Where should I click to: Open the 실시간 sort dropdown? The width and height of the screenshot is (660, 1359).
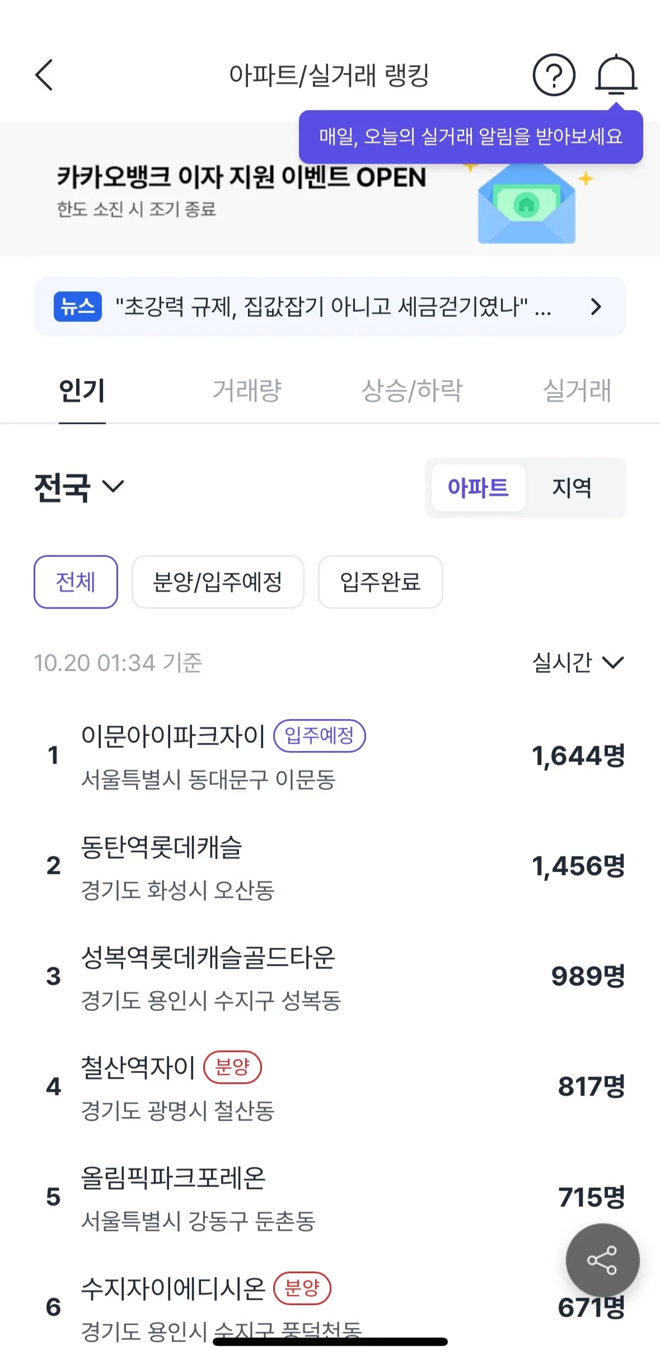point(578,663)
